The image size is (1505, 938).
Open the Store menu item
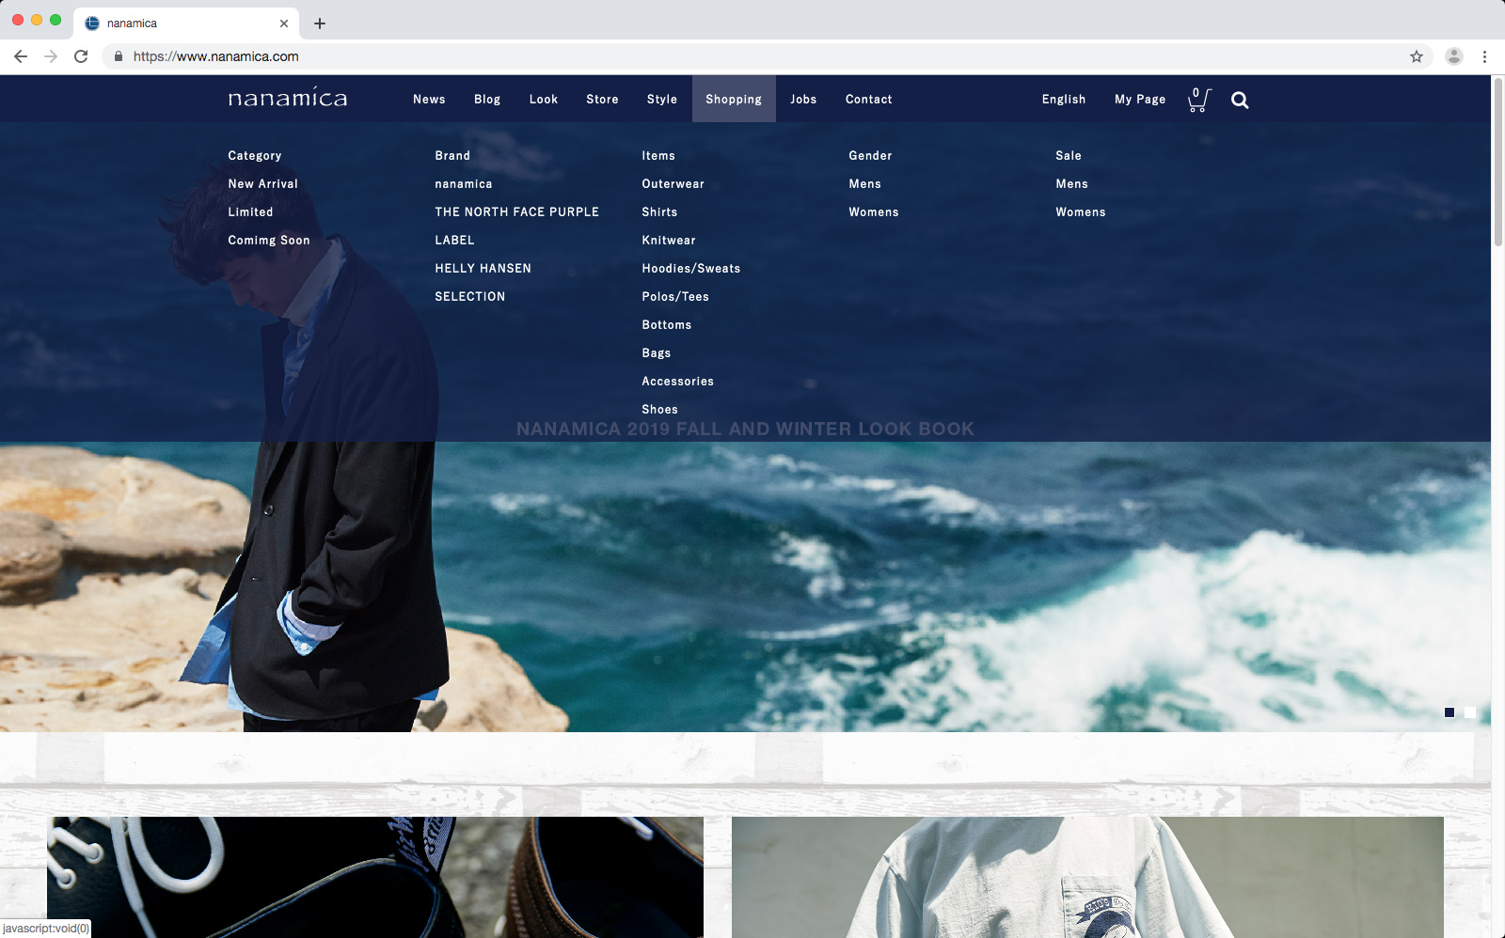(x=602, y=100)
